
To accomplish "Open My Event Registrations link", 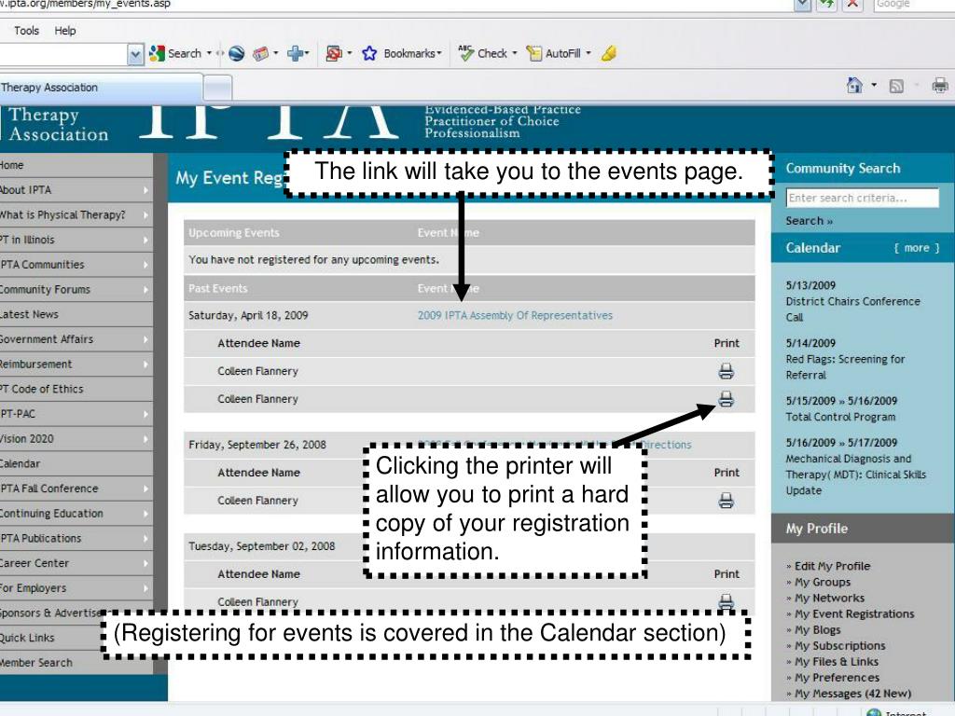I will 854,613.
